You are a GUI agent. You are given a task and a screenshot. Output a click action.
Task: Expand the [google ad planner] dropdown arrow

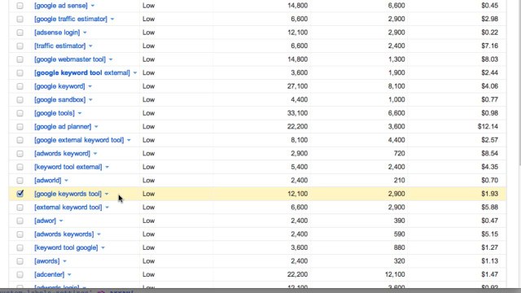pyautogui.click(x=96, y=127)
